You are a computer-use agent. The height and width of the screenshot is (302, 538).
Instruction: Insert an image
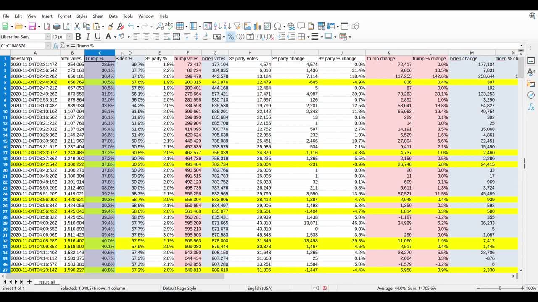(248, 26)
